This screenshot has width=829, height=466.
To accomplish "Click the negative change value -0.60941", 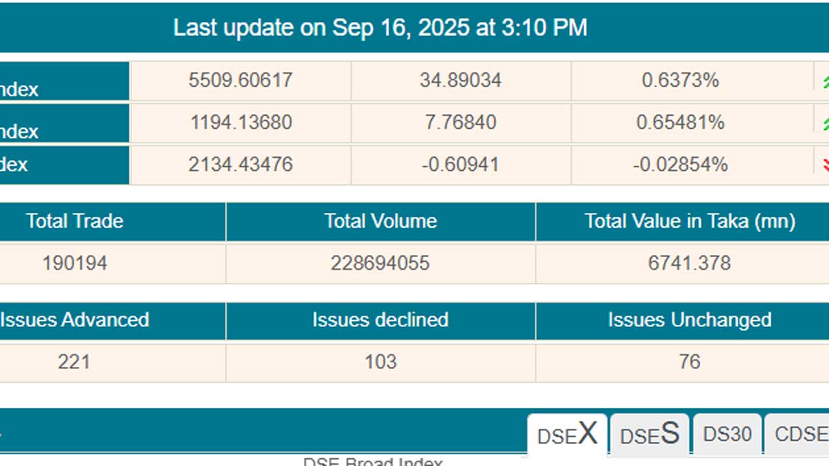I will pos(460,164).
